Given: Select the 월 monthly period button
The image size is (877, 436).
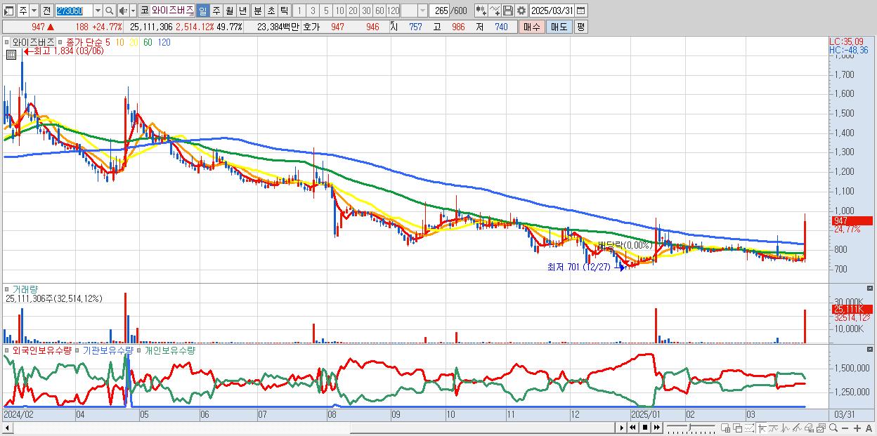Looking at the screenshot, I should [x=229, y=11].
